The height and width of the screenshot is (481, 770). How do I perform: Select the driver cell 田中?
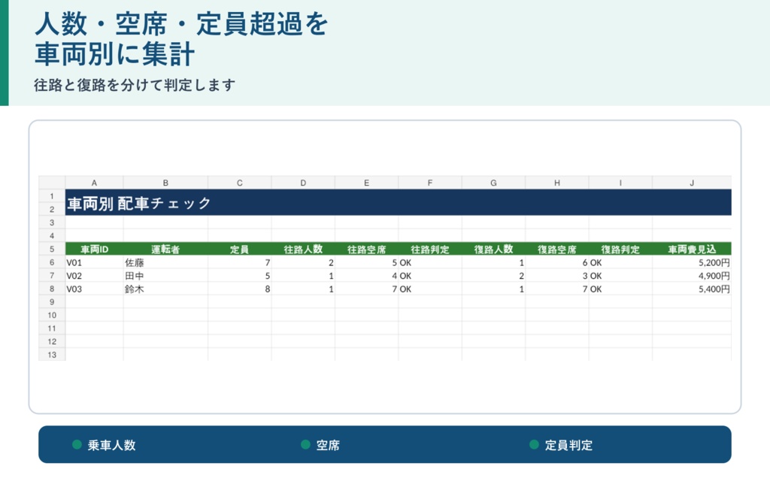[x=165, y=275]
